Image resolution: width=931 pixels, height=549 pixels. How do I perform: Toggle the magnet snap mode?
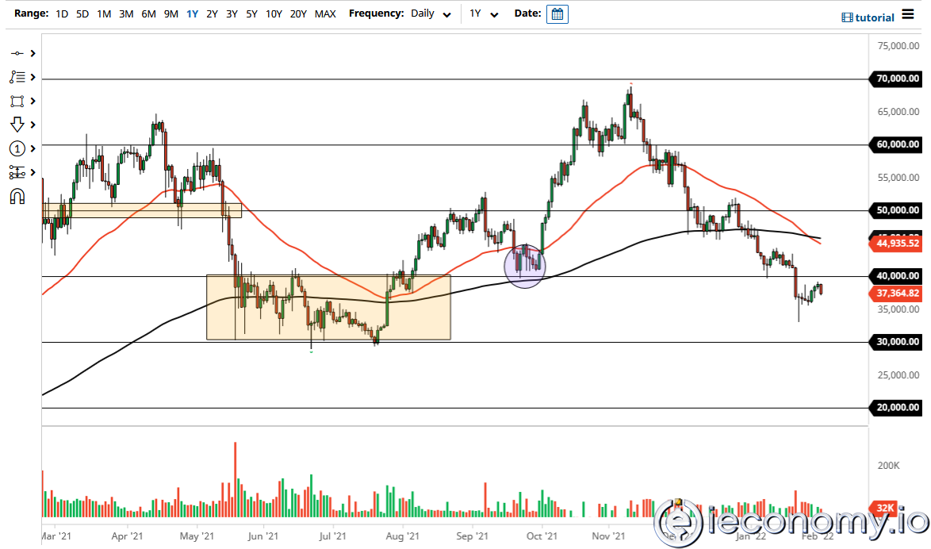17,196
